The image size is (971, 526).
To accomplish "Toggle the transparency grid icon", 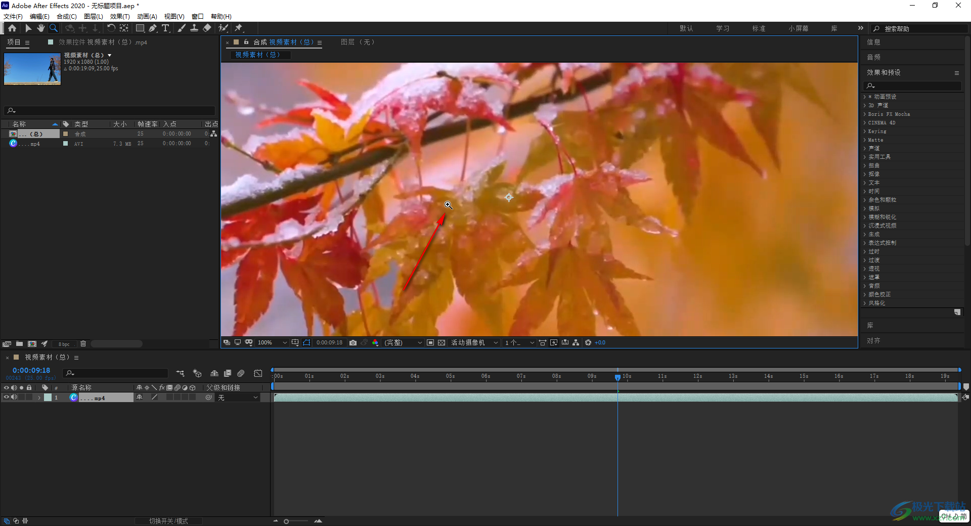I will pyautogui.click(x=442, y=342).
